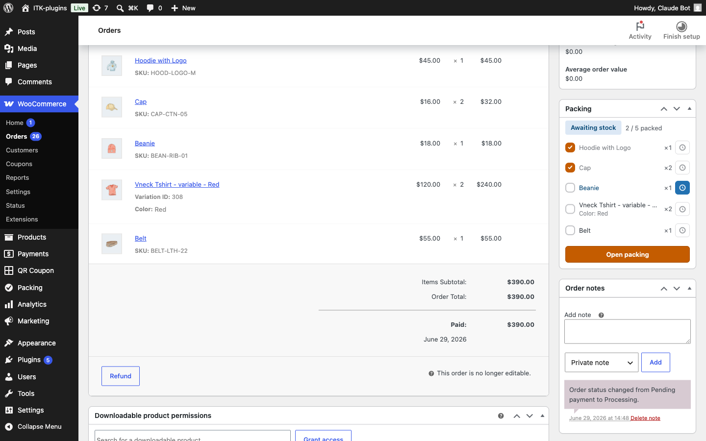Click the clock icon for Cap item
706x441 pixels.
(x=682, y=168)
